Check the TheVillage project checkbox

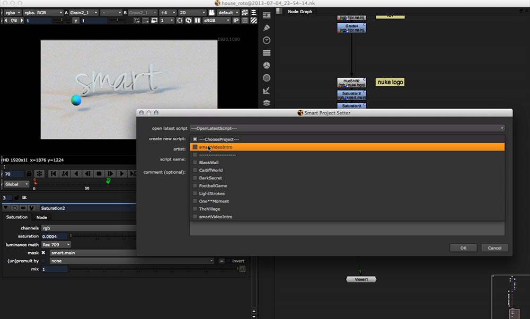[x=195, y=209]
